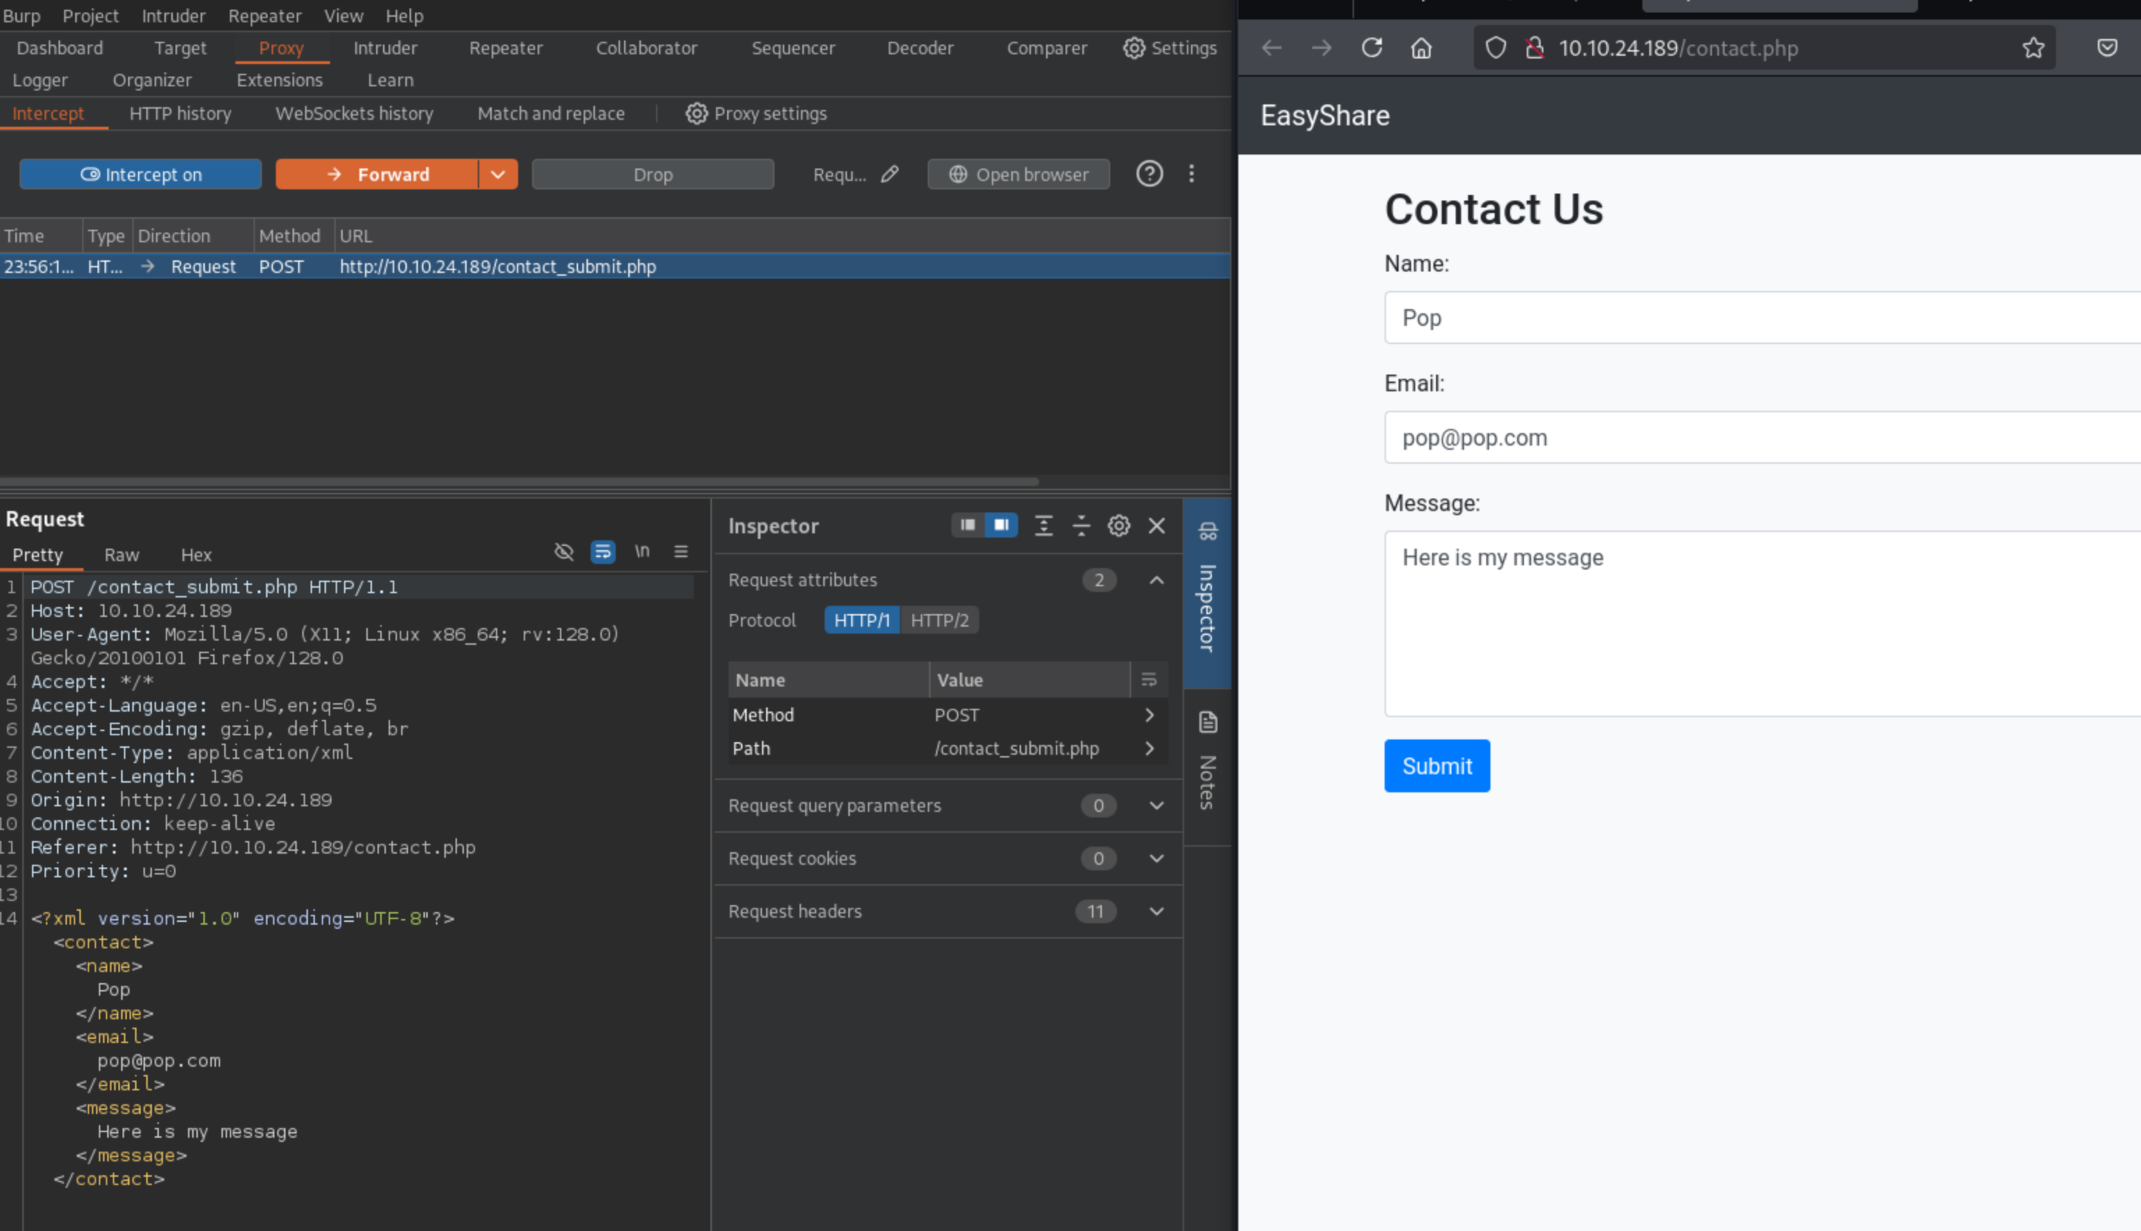2141x1231 pixels.
Task: Select the HTTP/1 protocol option
Action: coord(861,620)
